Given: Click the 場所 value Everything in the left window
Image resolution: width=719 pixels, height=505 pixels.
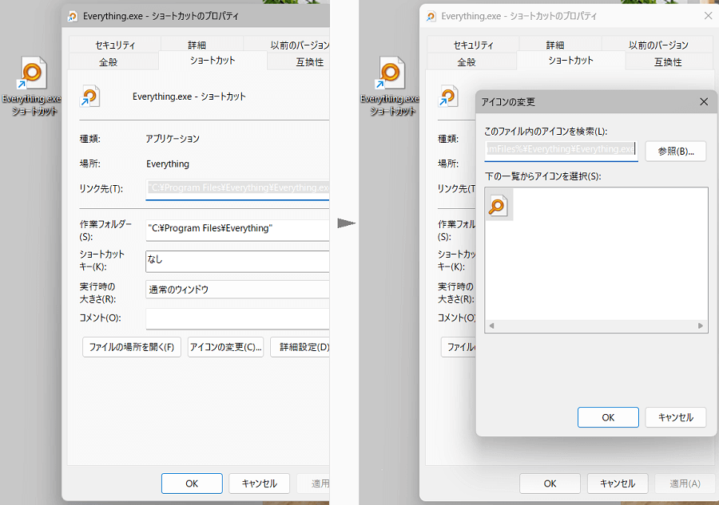Looking at the screenshot, I should [x=168, y=164].
